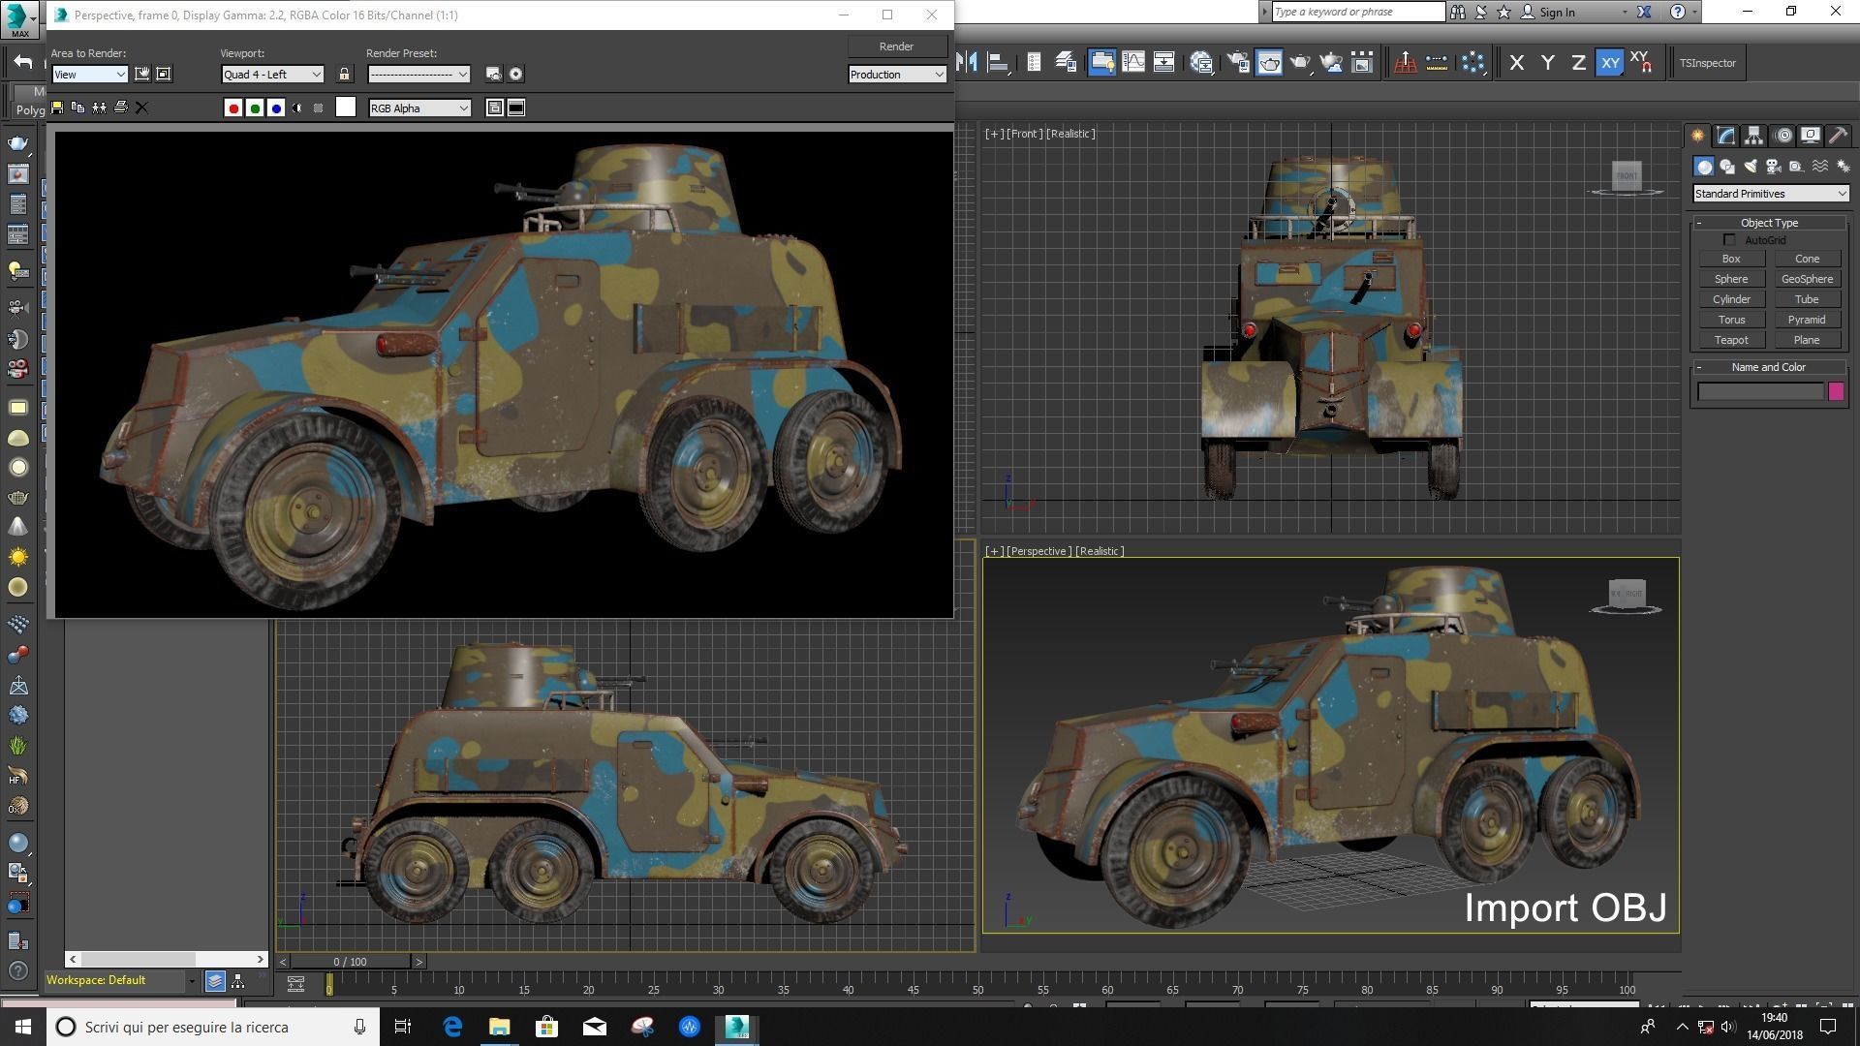Toggle the blue channel display
This screenshot has height=1046, width=1860.
[276, 108]
